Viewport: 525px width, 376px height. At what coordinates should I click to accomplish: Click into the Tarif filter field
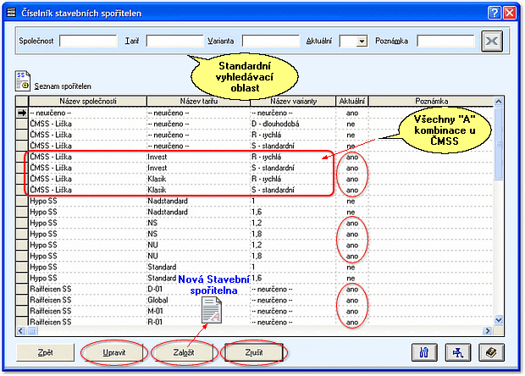pyautogui.click(x=174, y=41)
